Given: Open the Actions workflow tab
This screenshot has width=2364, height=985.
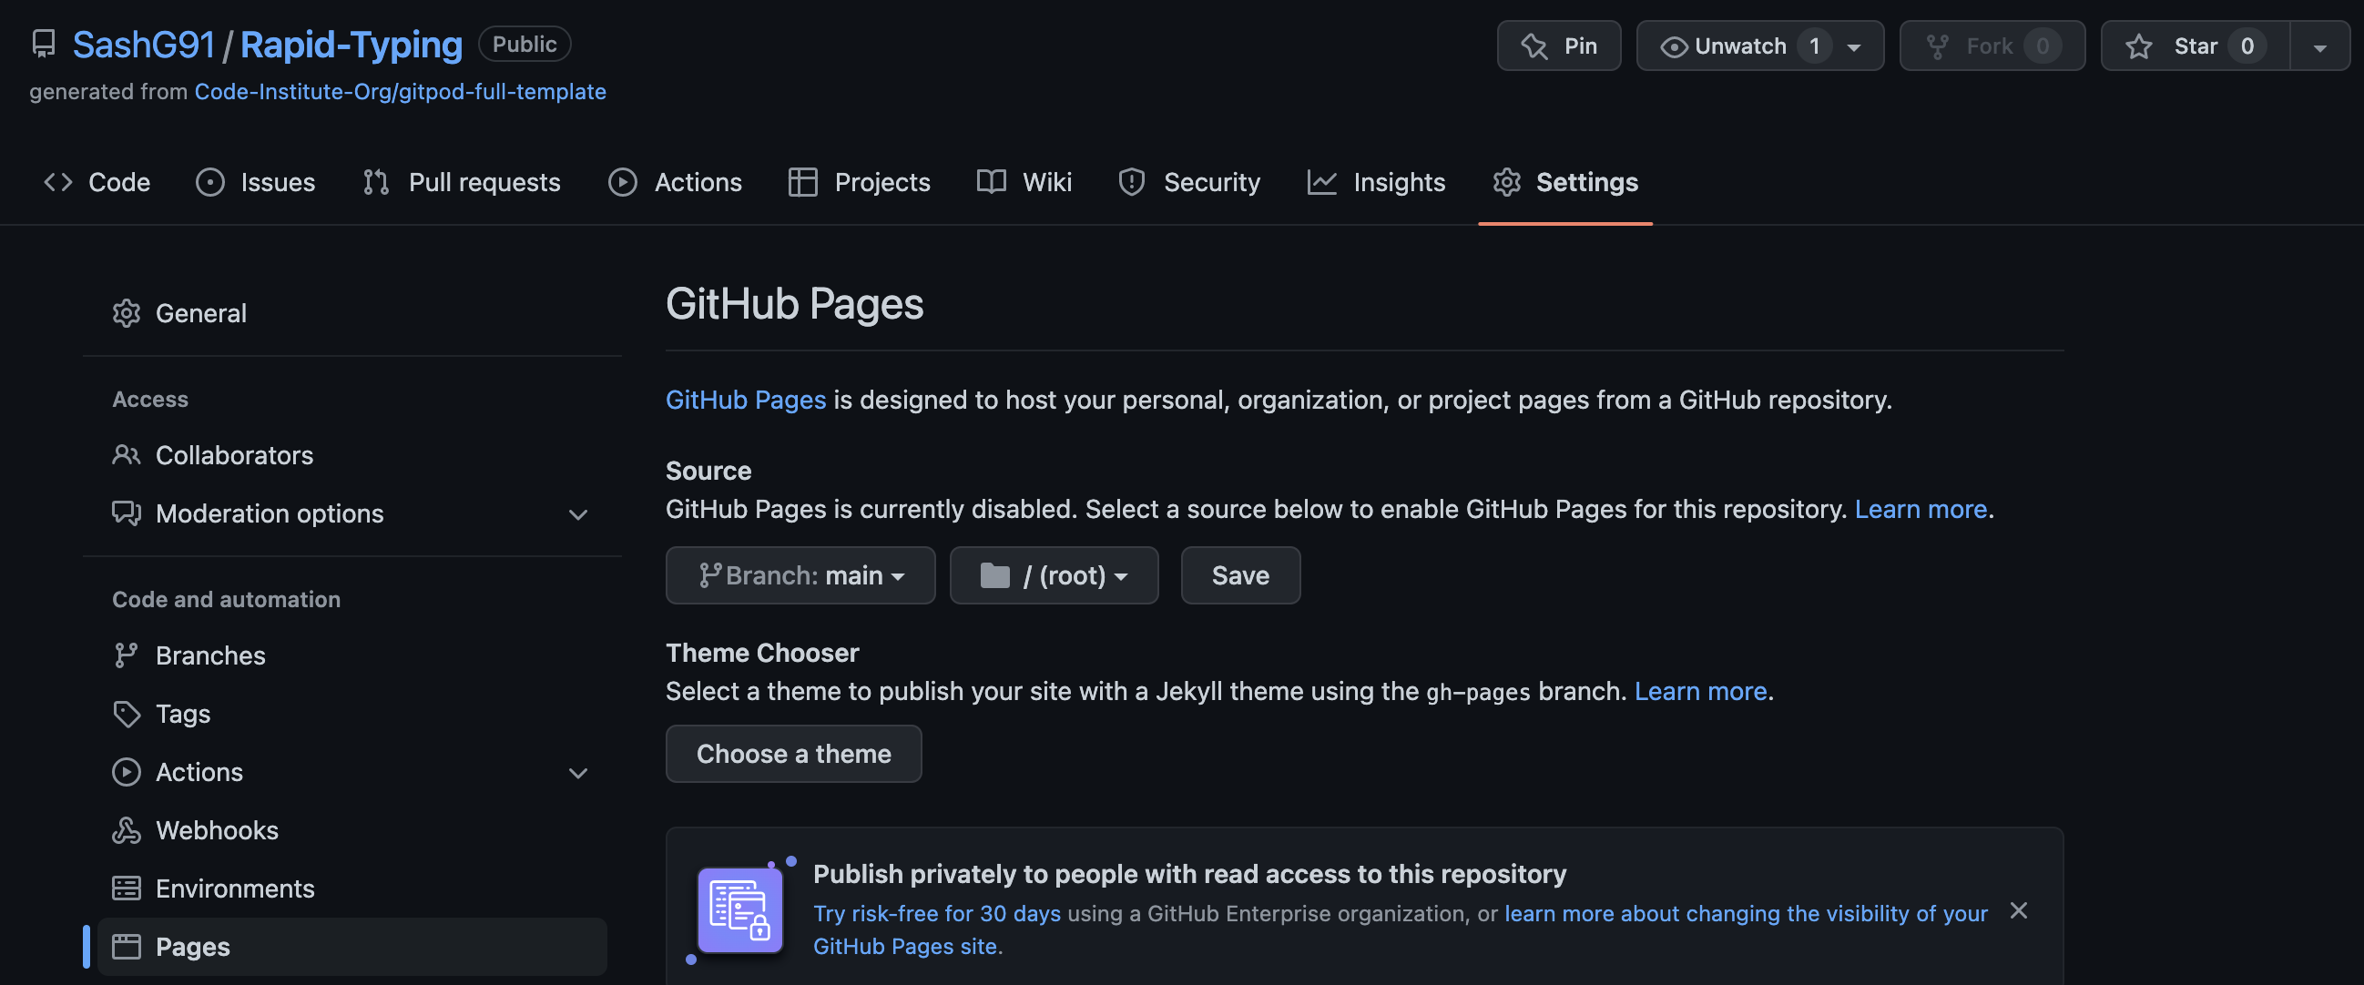Looking at the screenshot, I should point(676,181).
